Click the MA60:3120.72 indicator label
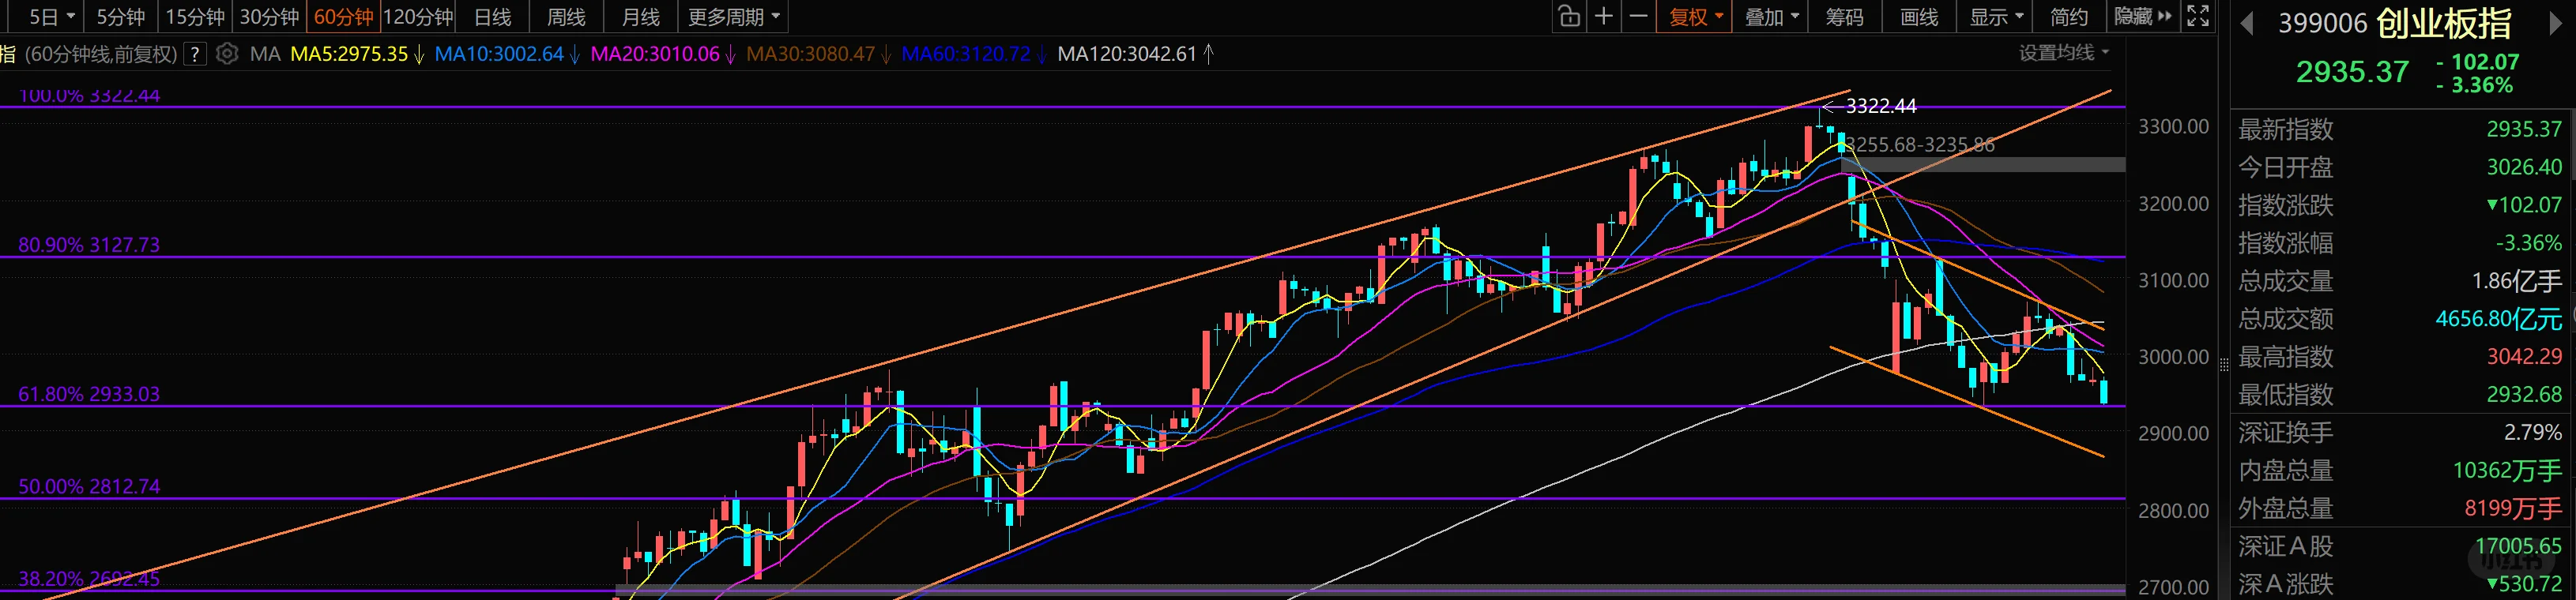This screenshot has height=600, width=2576. click(966, 54)
